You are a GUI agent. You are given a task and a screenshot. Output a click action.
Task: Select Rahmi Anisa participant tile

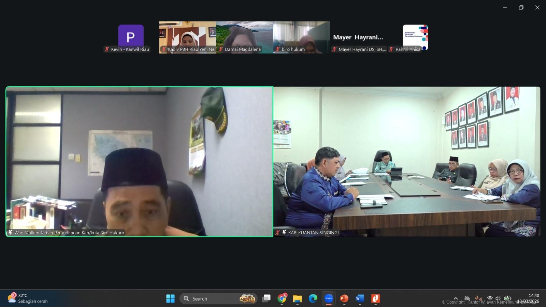click(415, 38)
